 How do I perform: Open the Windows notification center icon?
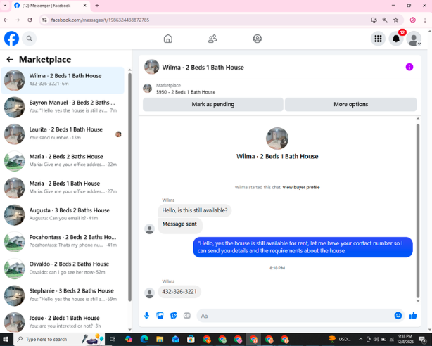coord(423,340)
